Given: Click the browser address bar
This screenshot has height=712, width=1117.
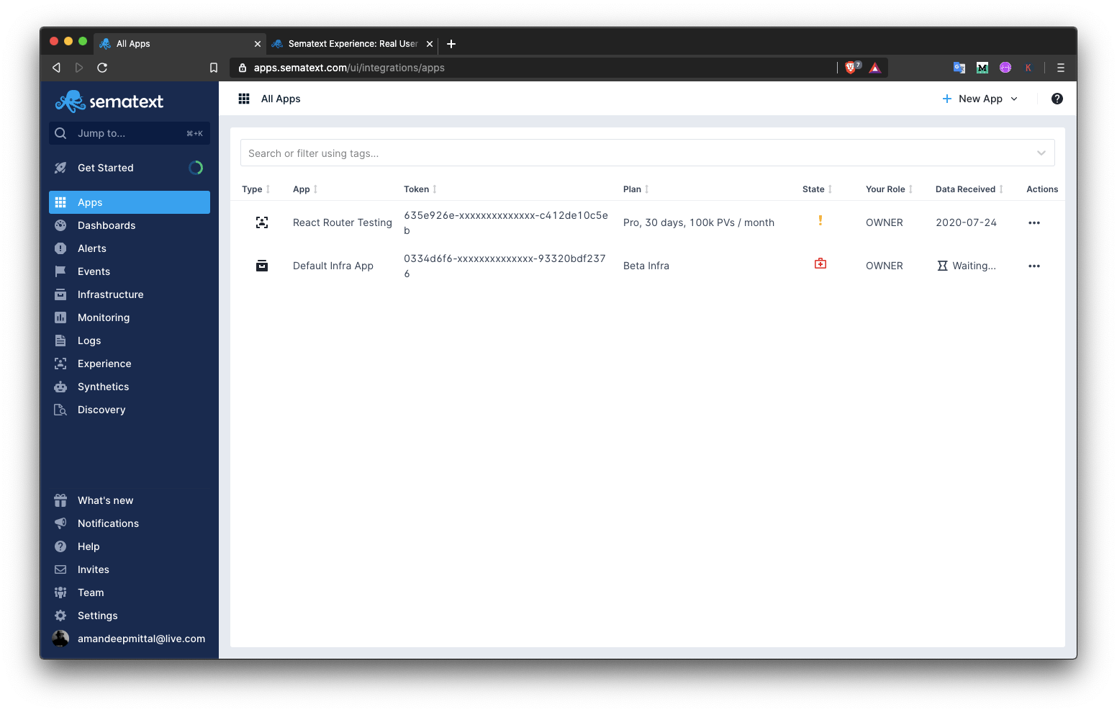Looking at the screenshot, I should 533,68.
